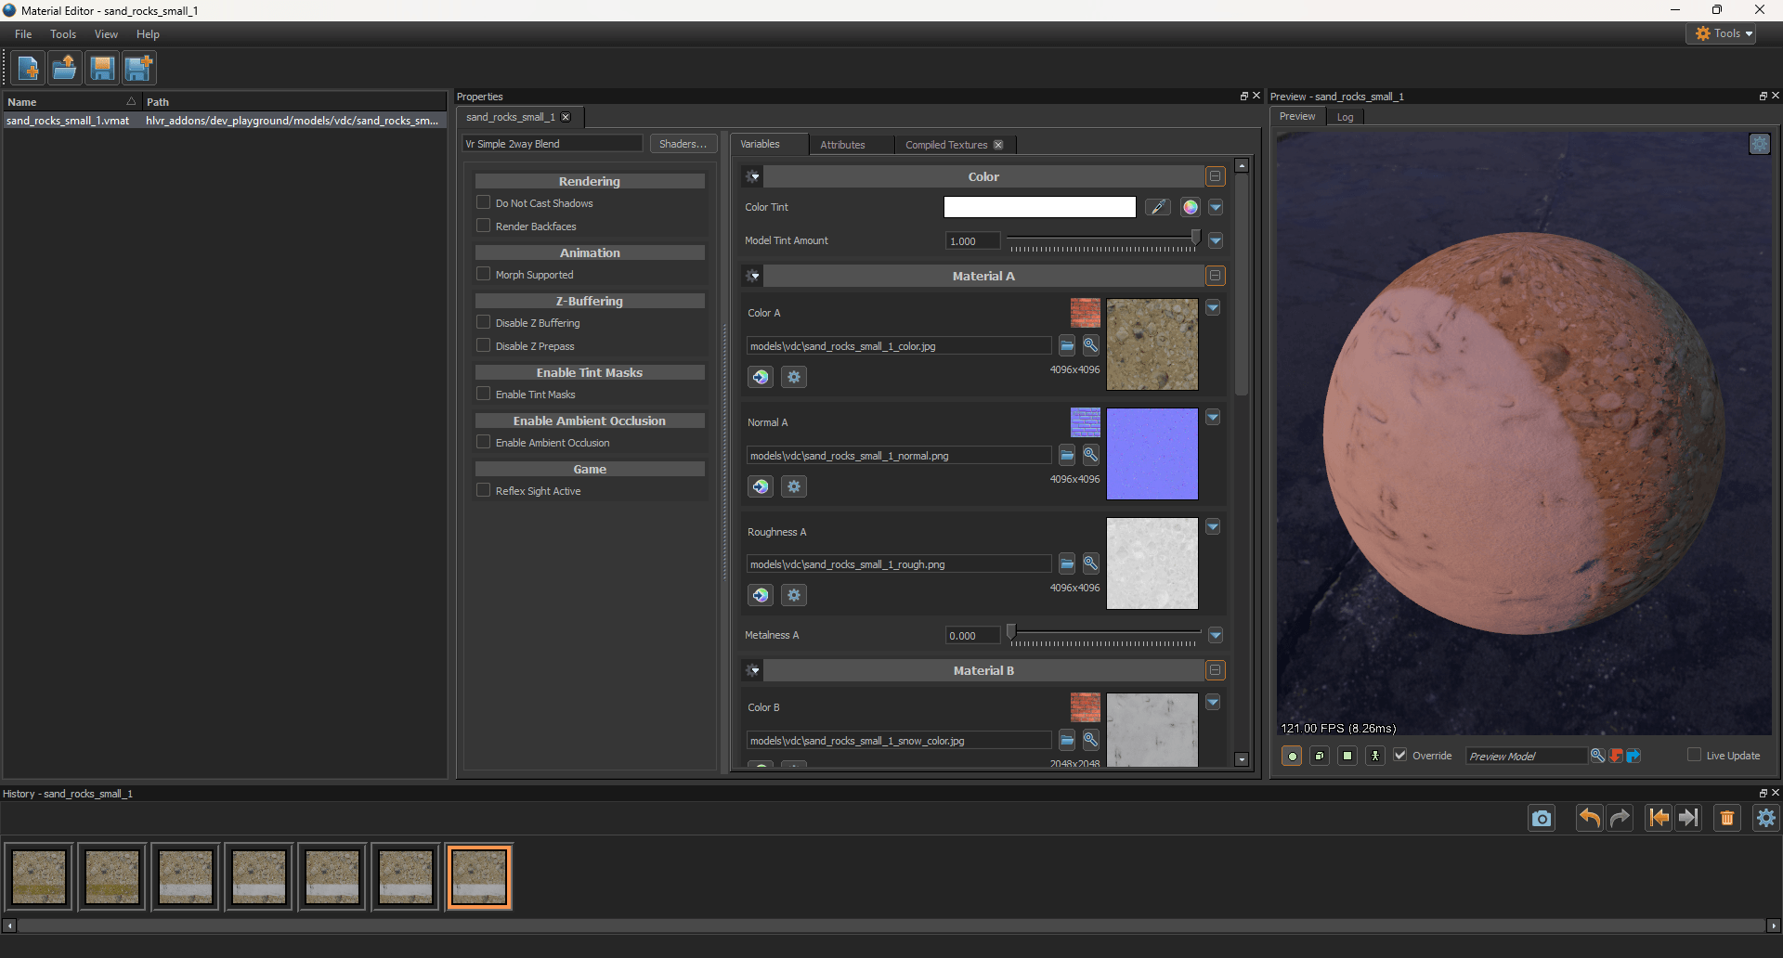Redo with the gray forward arrow
This screenshot has height=958, width=1783.
click(1620, 818)
